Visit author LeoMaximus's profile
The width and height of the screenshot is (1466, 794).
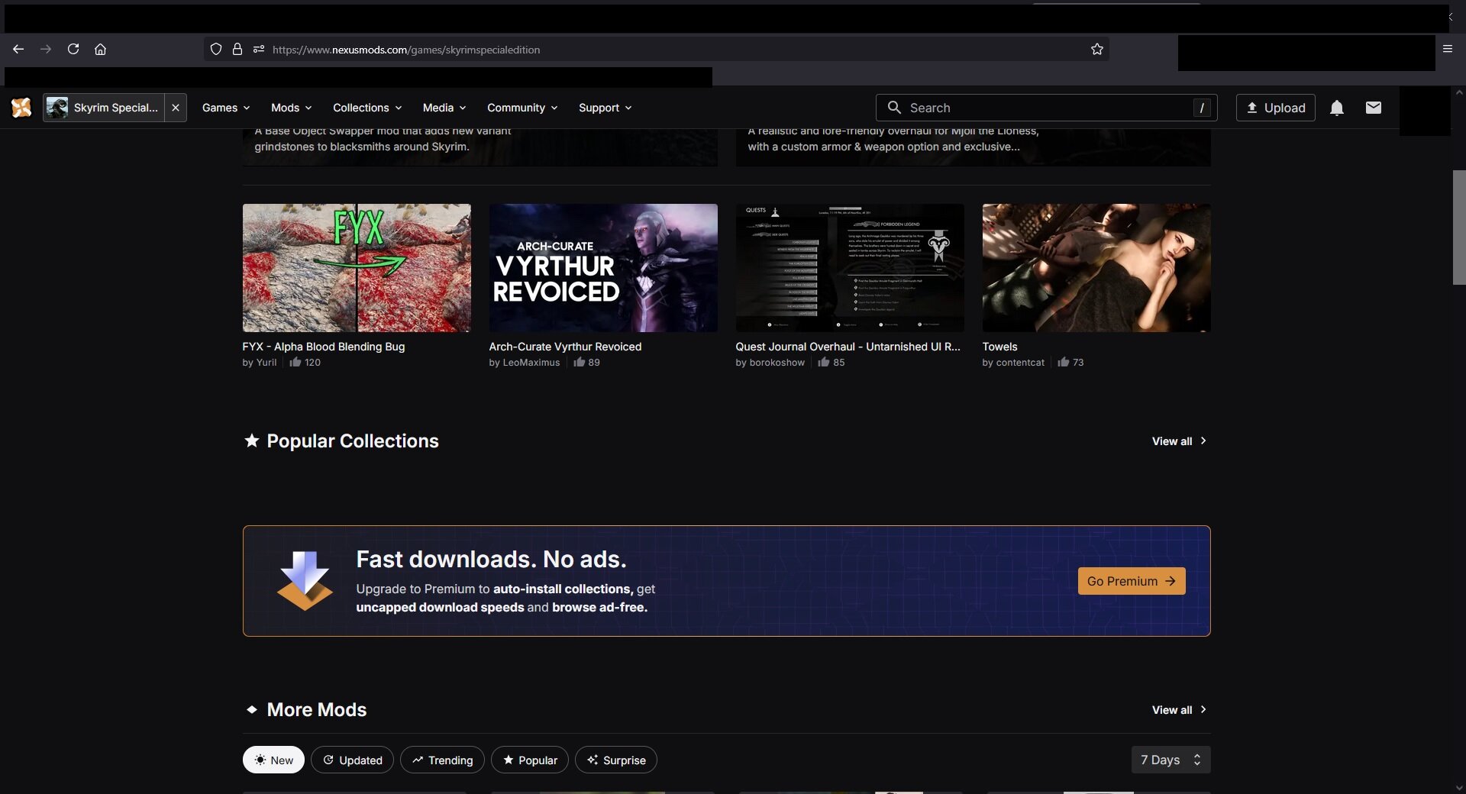point(531,363)
